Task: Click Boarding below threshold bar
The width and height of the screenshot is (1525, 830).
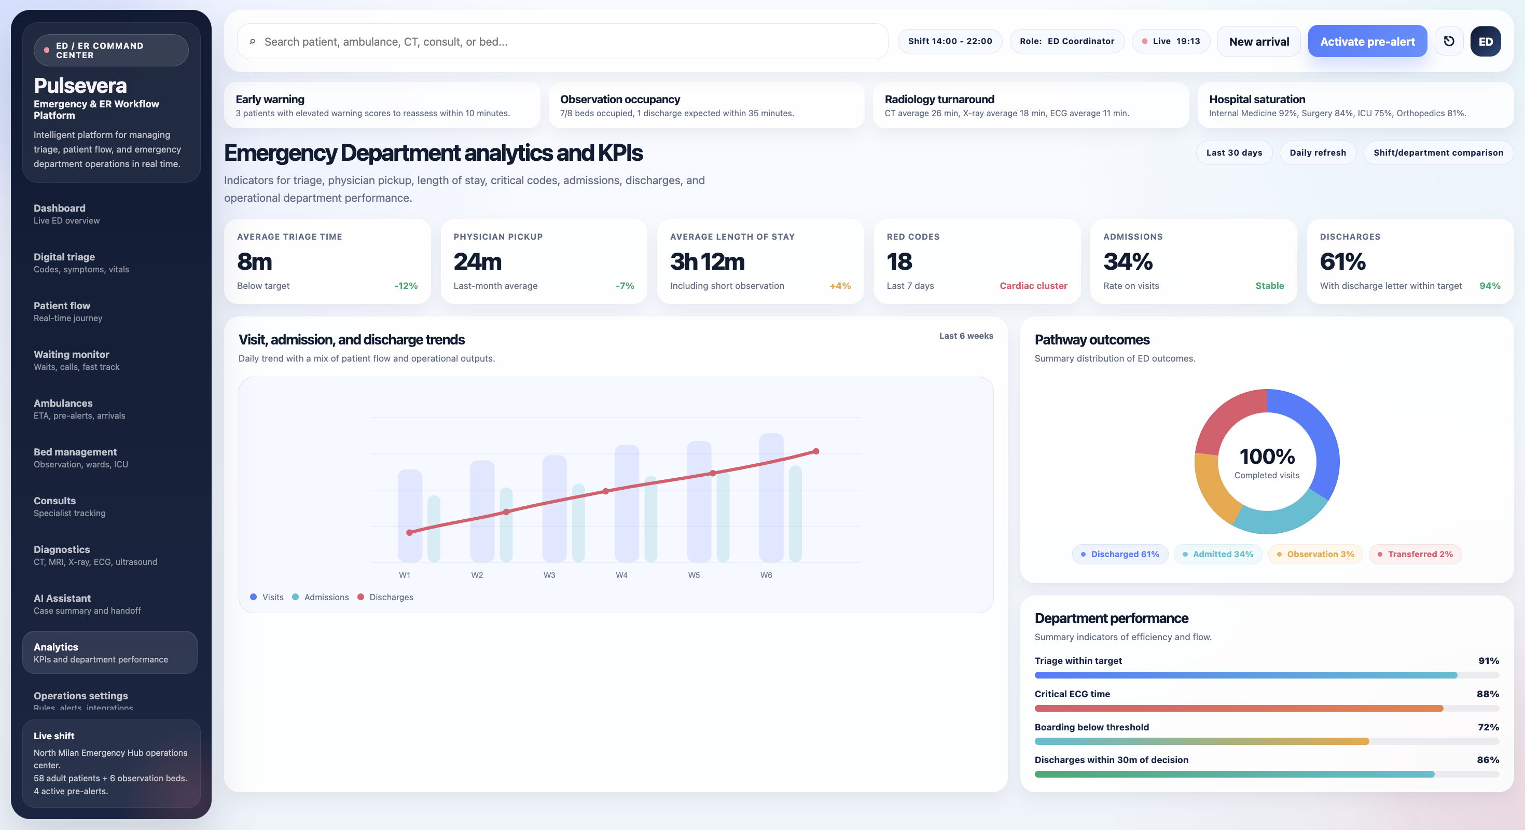Action: (1267, 741)
